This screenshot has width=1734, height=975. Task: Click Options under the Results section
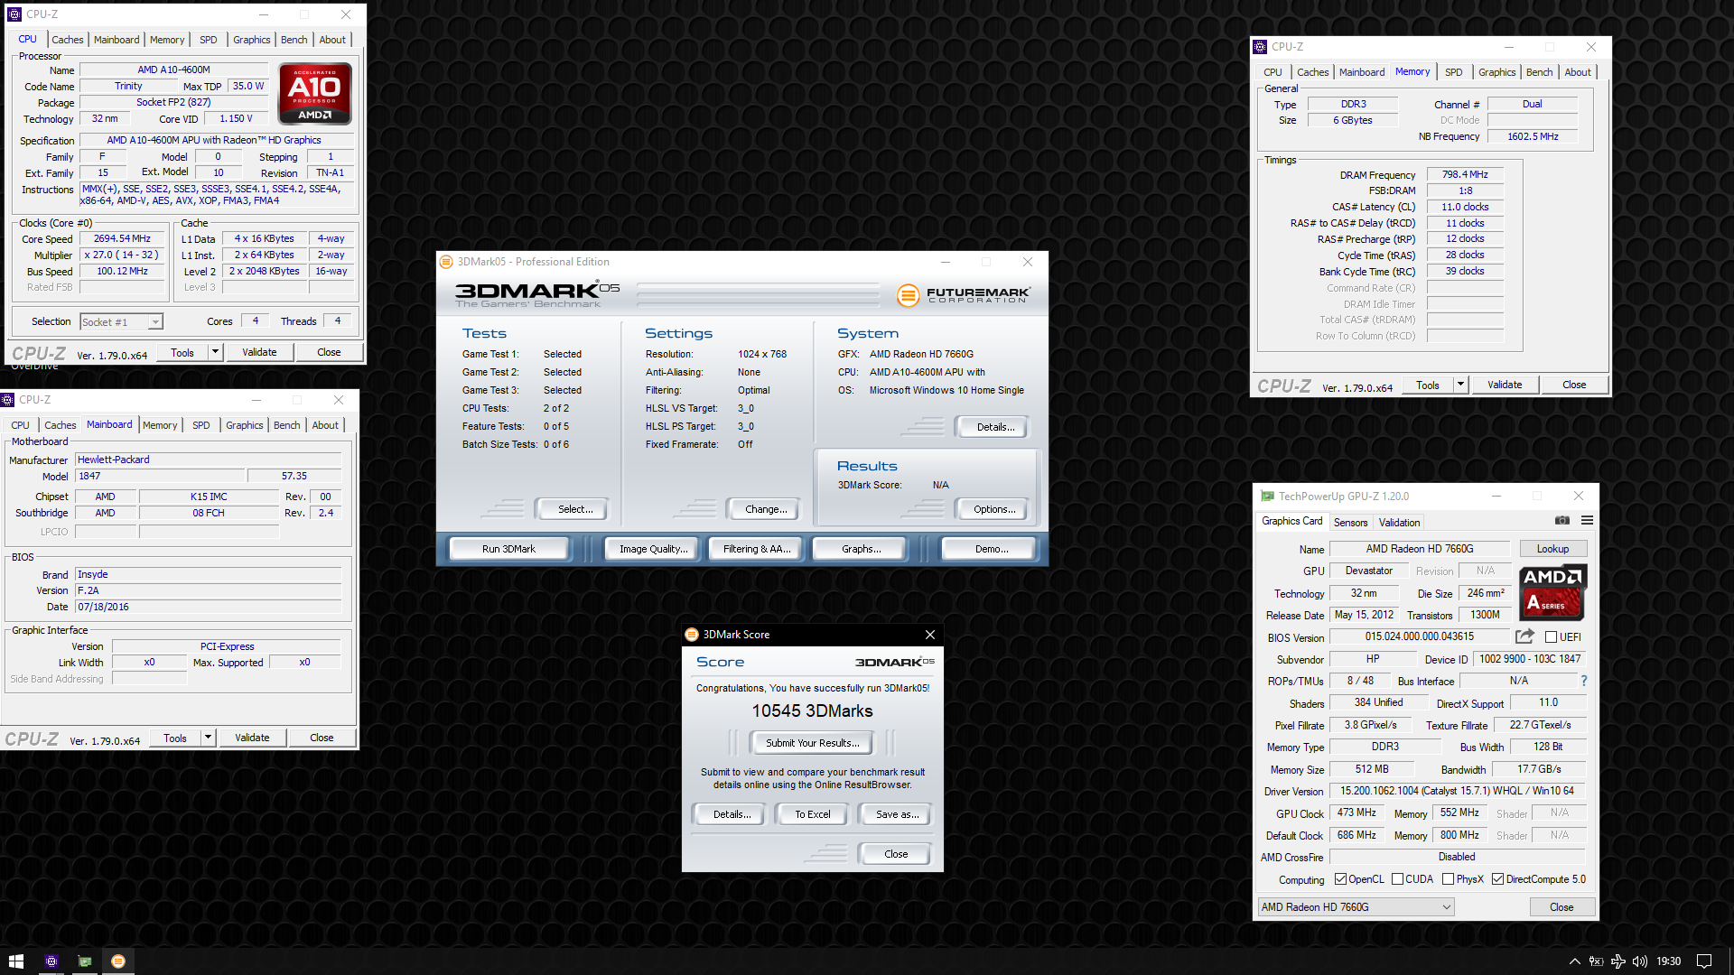coord(993,509)
